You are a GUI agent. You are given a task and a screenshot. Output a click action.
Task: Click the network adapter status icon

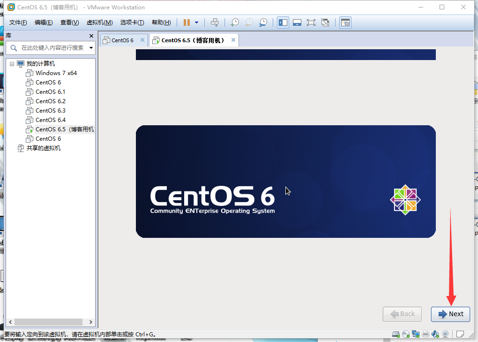(x=415, y=334)
